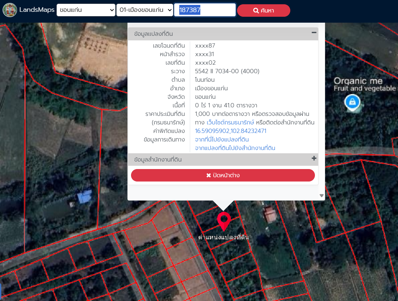This screenshot has width=398, height=301.
Task: Click the Organic me shop marker
Action: coord(352,102)
